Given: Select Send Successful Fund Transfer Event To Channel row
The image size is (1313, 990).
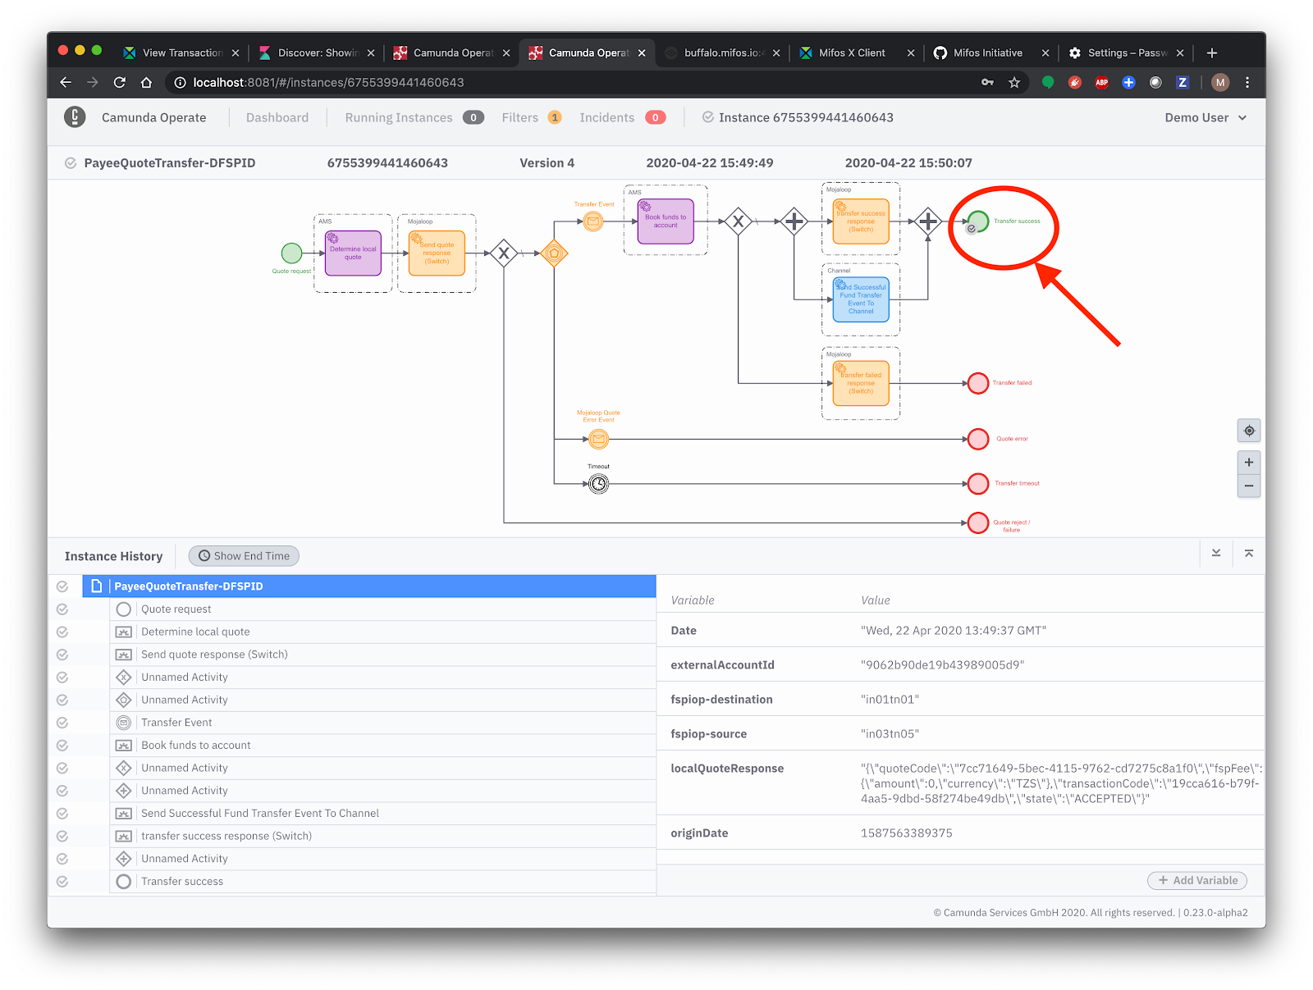Looking at the screenshot, I should pos(382,814).
